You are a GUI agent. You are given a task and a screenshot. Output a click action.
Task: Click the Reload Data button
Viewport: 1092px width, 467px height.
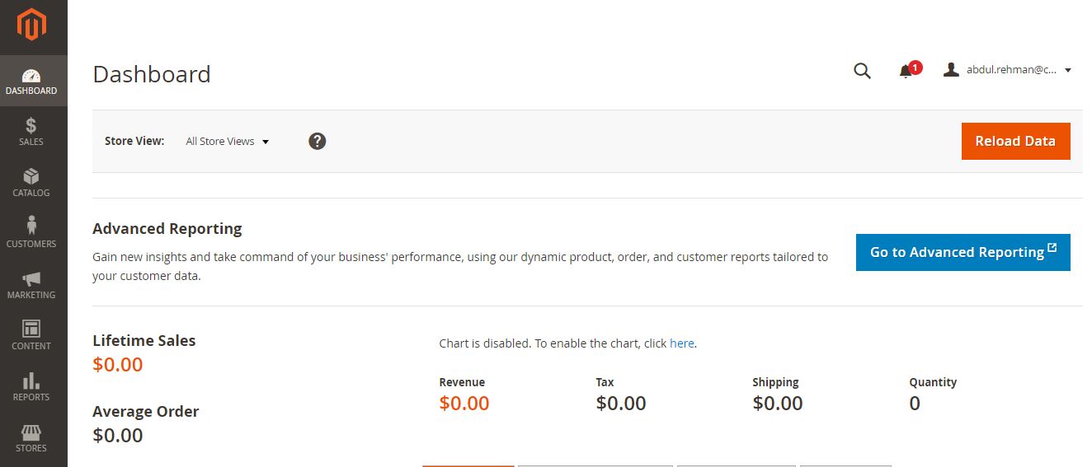tap(1015, 141)
